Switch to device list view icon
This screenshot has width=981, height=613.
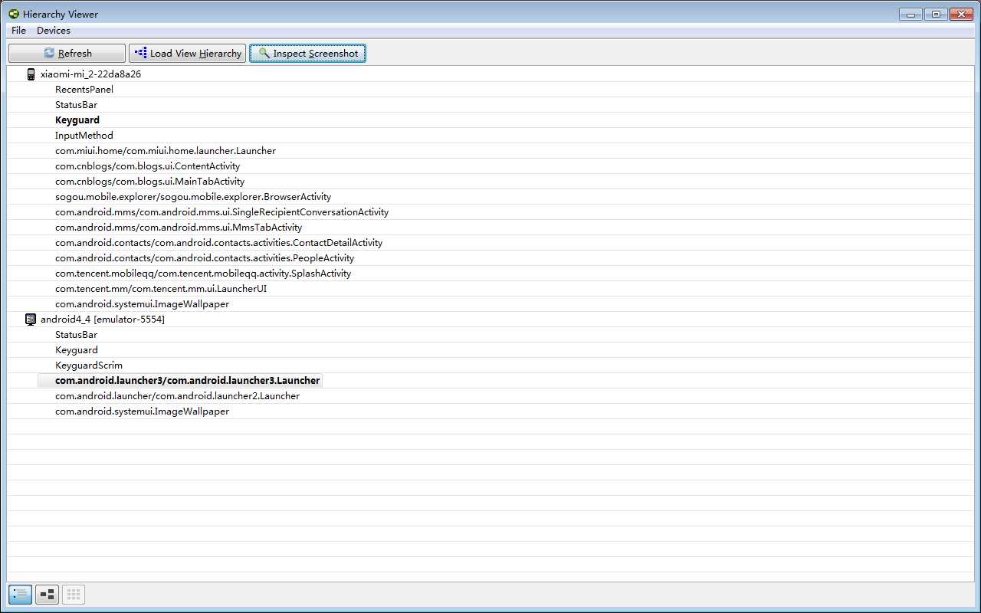click(x=20, y=594)
